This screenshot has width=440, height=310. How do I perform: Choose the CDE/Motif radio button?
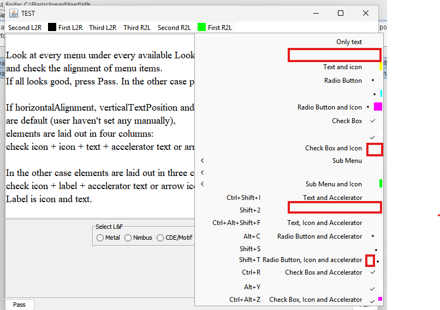(x=160, y=238)
